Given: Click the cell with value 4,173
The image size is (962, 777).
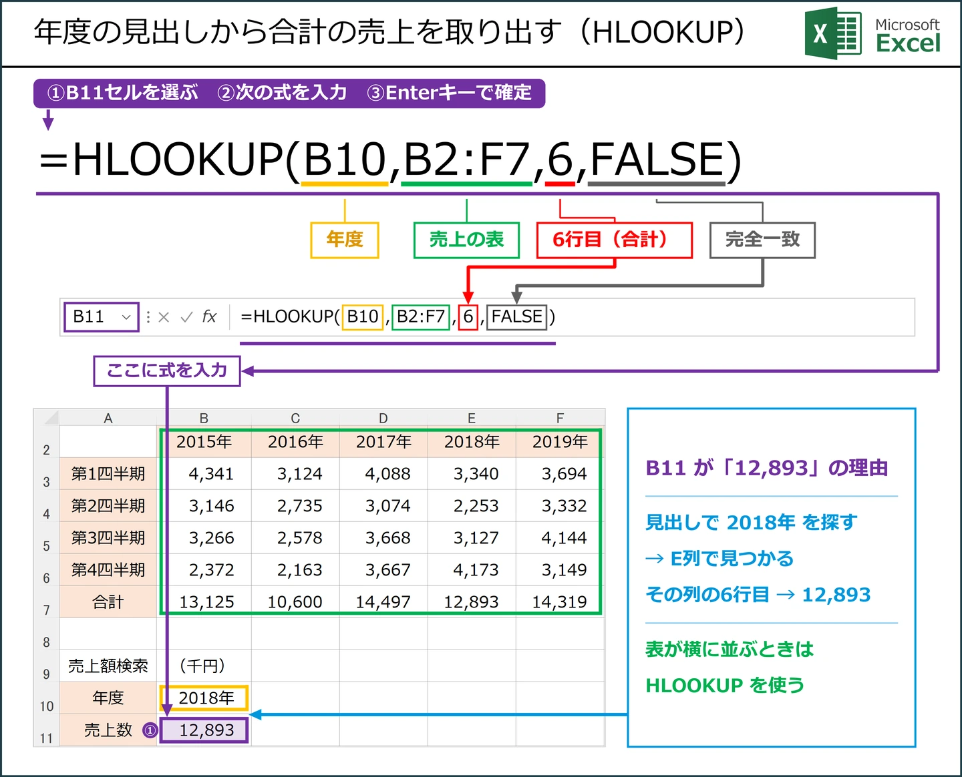Looking at the screenshot, I should (x=472, y=570).
